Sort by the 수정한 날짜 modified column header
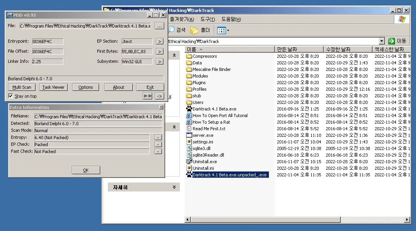The image size is (416, 231). (348, 49)
